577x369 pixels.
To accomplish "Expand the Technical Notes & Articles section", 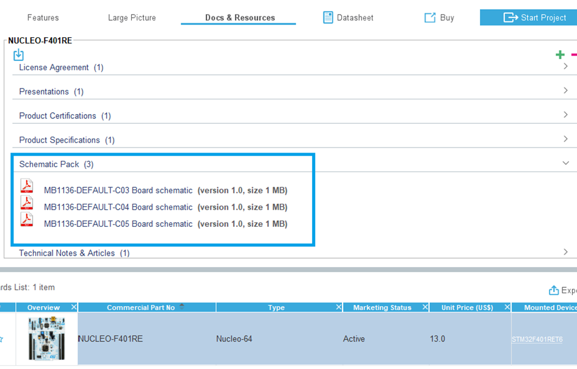I will tap(565, 252).
